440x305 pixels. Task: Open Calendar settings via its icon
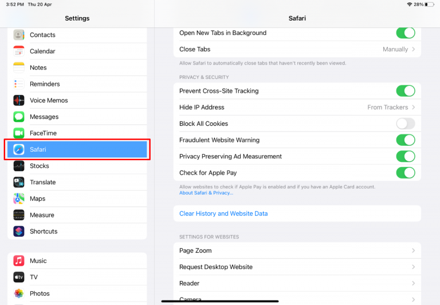[x=19, y=52]
